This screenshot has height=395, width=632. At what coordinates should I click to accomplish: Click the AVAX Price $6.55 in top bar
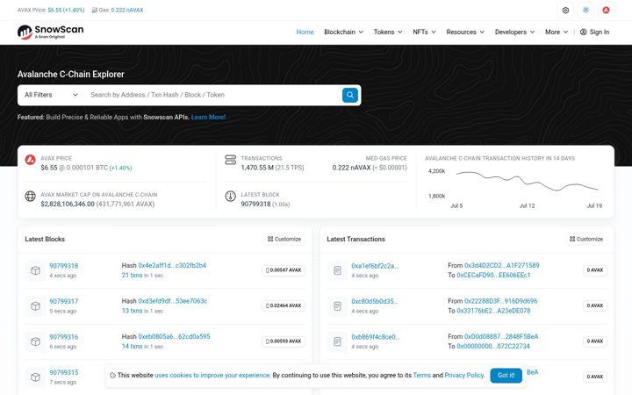[66, 10]
